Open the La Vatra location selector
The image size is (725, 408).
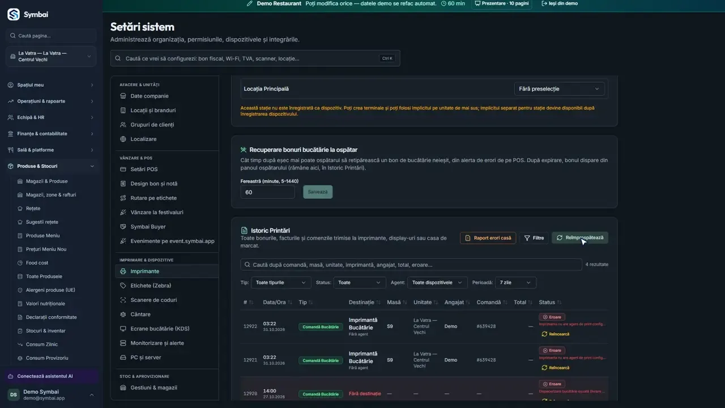pyautogui.click(x=51, y=57)
